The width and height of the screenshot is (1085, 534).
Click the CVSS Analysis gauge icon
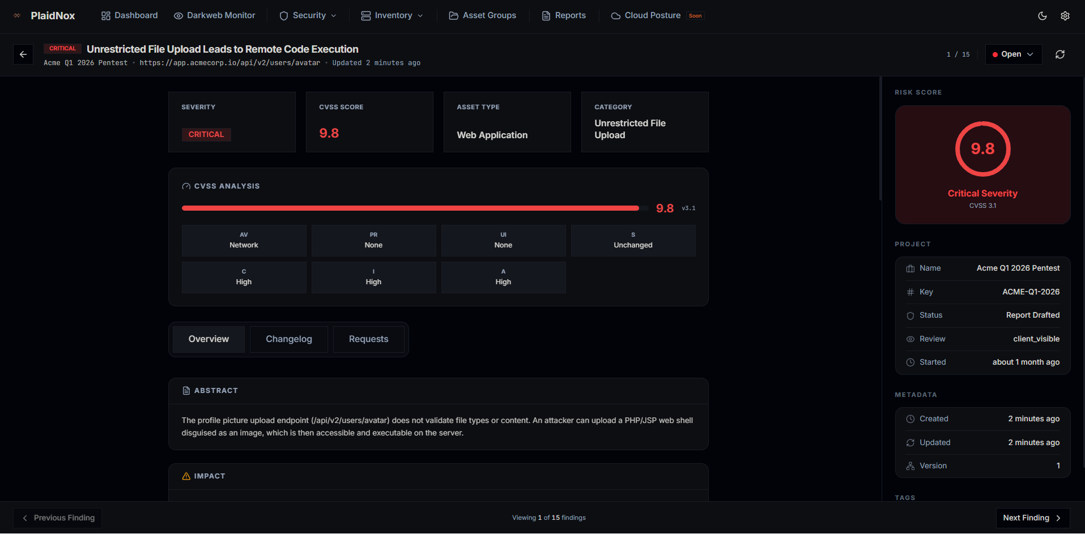[x=186, y=186]
